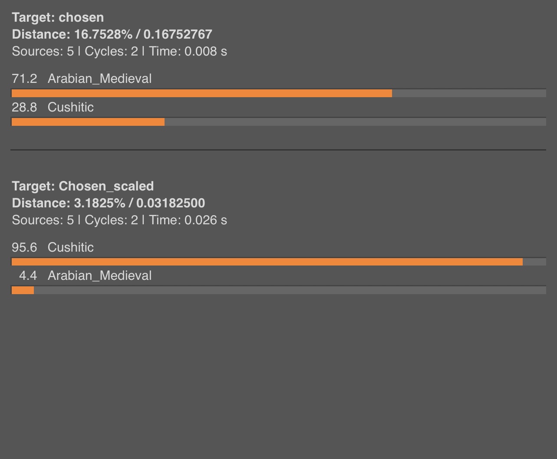This screenshot has width=557, height=459.
Task: Click the orange 95.6 Cushitic bar fill
Action: (x=267, y=262)
